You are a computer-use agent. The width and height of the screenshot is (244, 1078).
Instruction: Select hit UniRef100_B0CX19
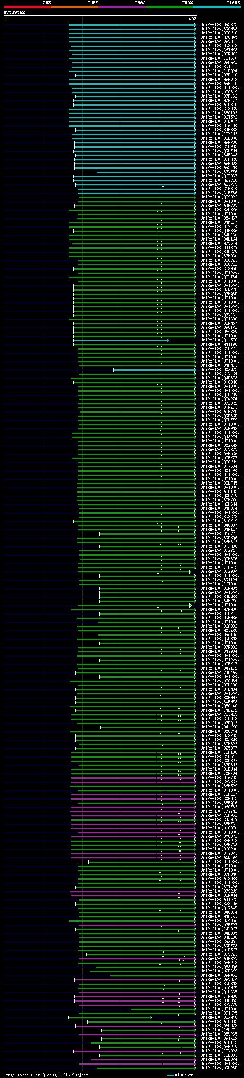pyautogui.click(x=219, y=521)
